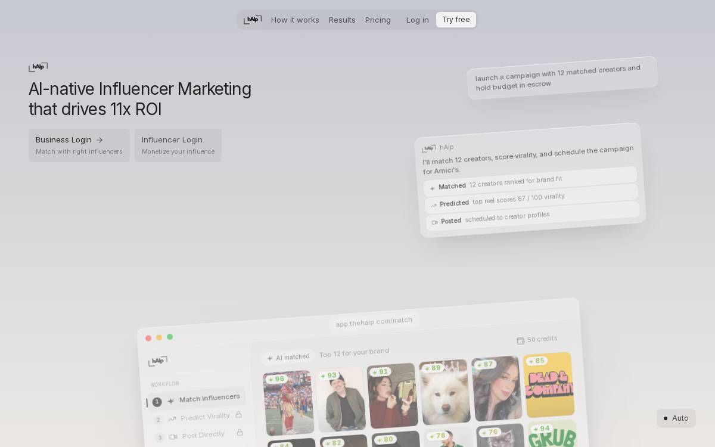Click the 'Top 12 for your brand' text
This screenshot has height=447, width=715.
[x=354, y=353]
